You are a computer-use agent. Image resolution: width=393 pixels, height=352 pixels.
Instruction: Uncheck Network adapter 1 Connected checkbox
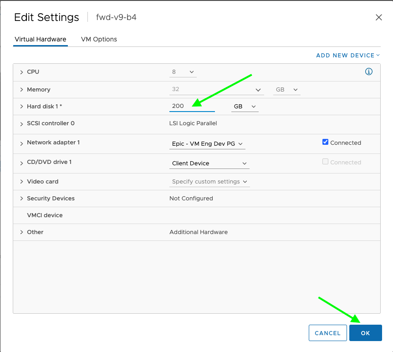[325, 142]
